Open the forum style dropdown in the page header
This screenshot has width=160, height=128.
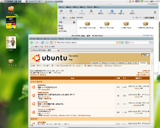(x=146, y=55)
